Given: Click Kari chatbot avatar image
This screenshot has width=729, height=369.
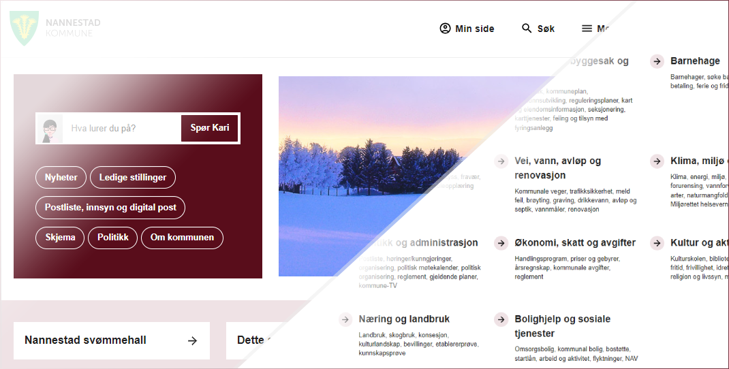Looking at the screenshot, I should coord(50,128).
